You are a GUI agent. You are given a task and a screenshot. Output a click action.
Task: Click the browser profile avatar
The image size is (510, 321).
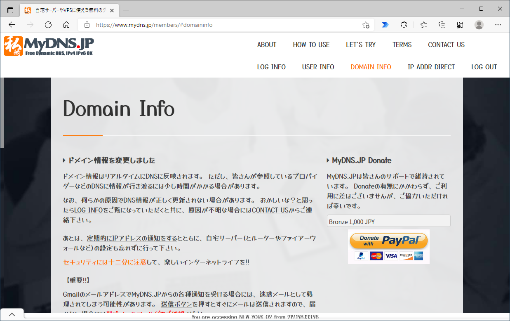[479, 25]
